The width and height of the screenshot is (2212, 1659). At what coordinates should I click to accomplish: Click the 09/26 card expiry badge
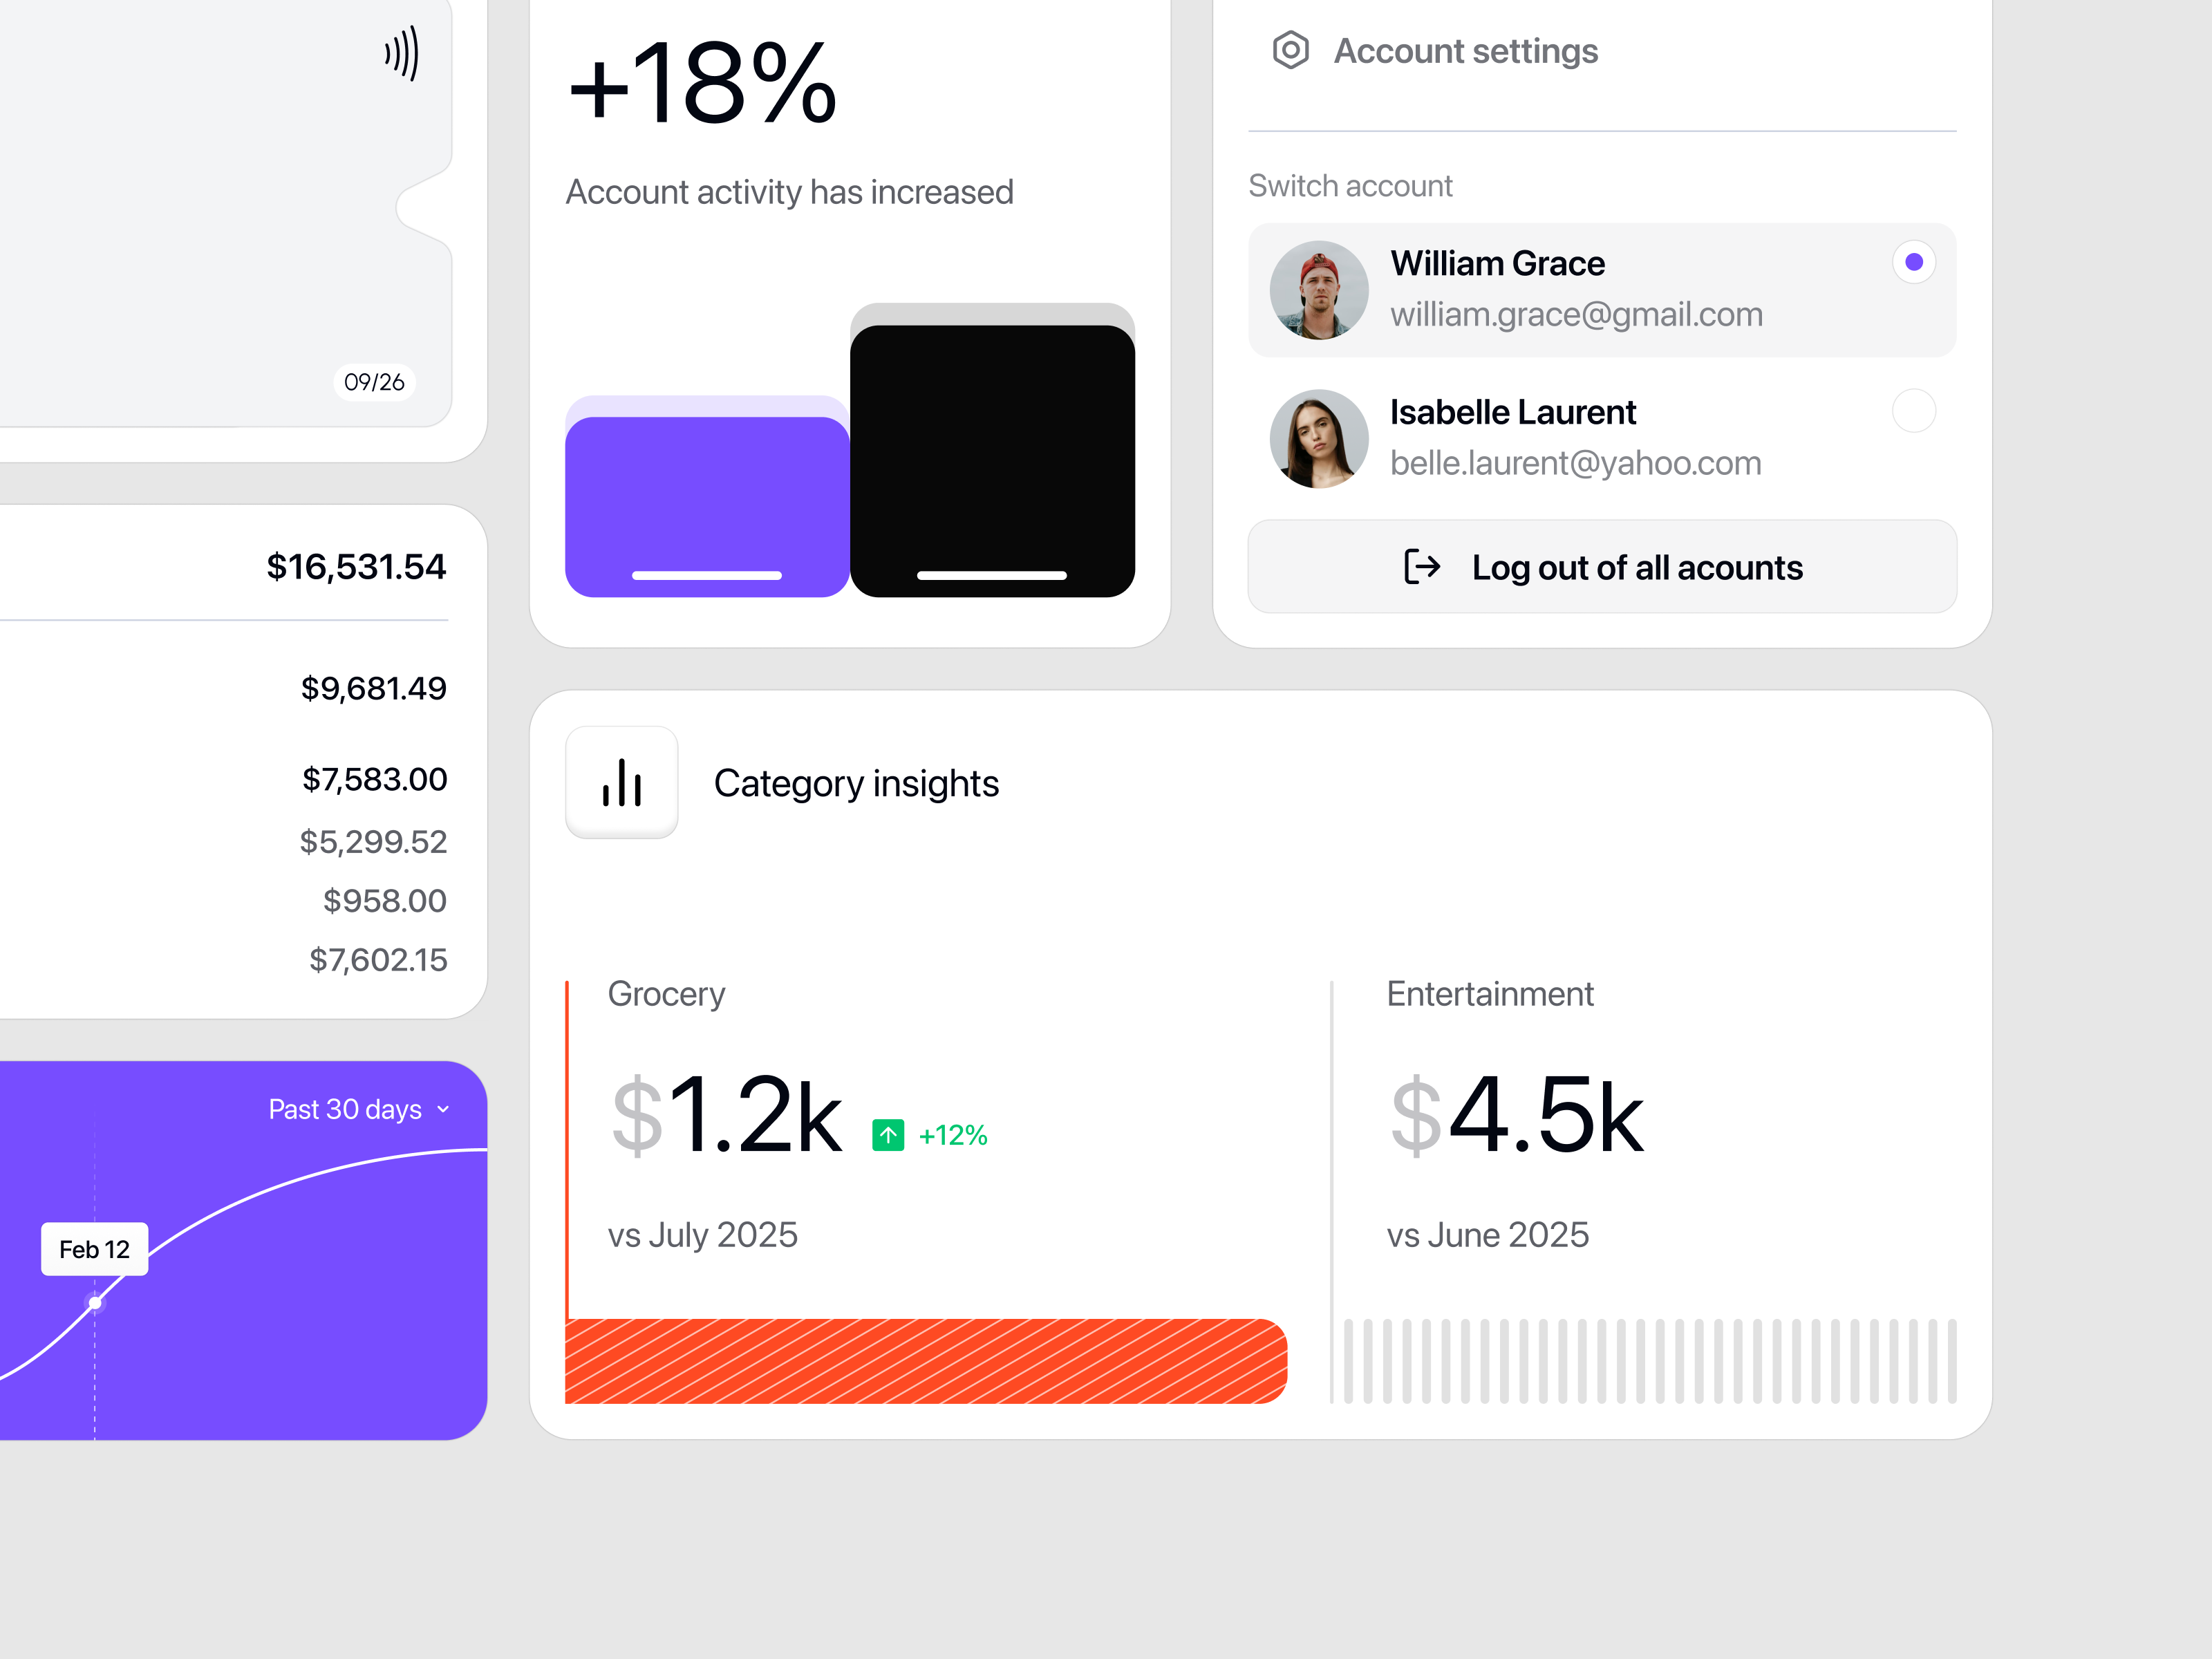(374, 382)
